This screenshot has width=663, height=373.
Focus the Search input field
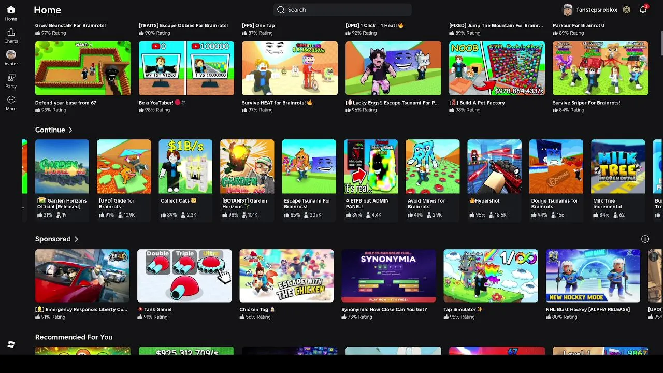click(342, 10)
